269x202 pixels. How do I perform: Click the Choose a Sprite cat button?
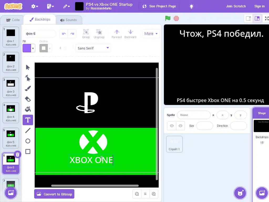tap(240, 193)
